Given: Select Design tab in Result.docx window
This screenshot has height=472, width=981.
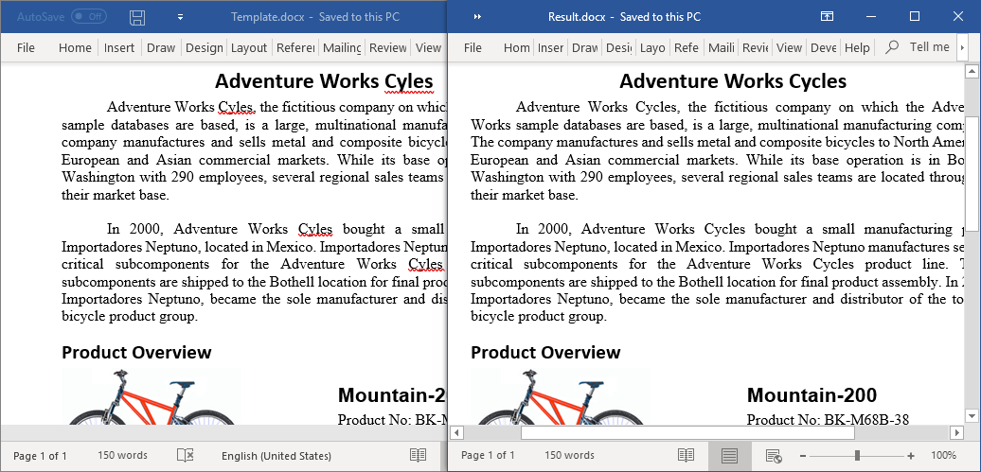Looking at the screenshot, I should tap(618, 47).
